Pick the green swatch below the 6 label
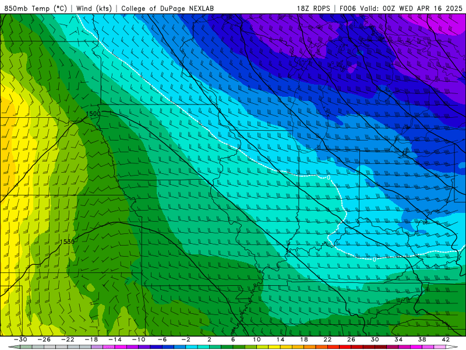 tap(239, 347)
